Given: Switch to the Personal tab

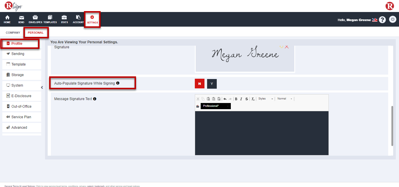Looking at the screenshot, I should tap(36, 33).
